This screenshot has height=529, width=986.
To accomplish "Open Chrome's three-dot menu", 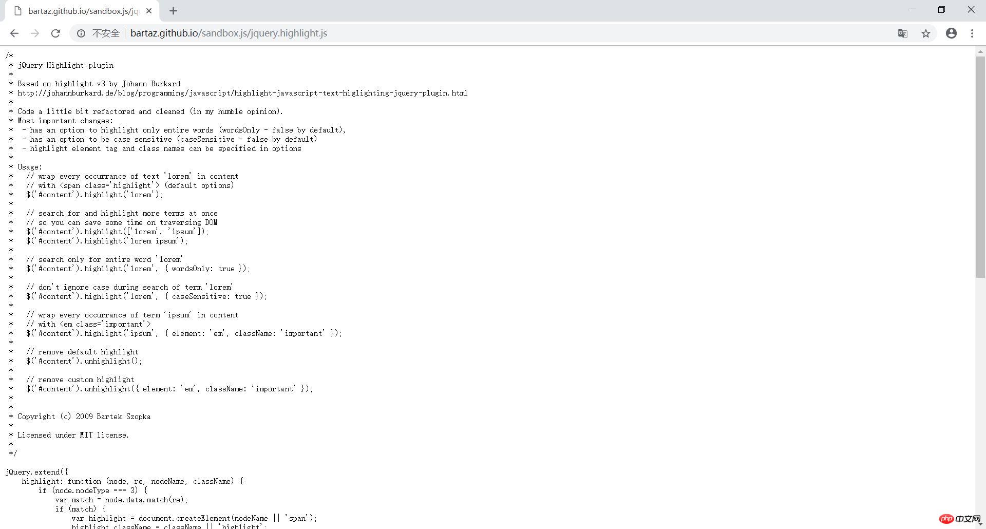I will point(972,33).
